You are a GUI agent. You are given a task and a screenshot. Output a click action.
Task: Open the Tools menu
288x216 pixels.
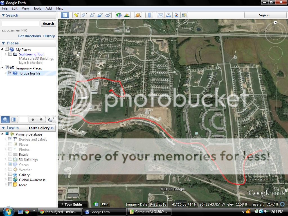(37, 8)
